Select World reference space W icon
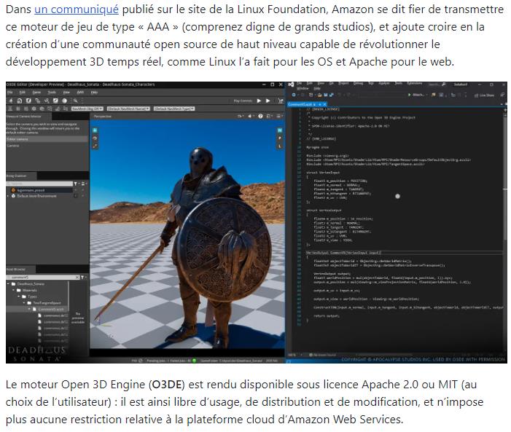This screenshot has height=432, width=511. [280, 130]
